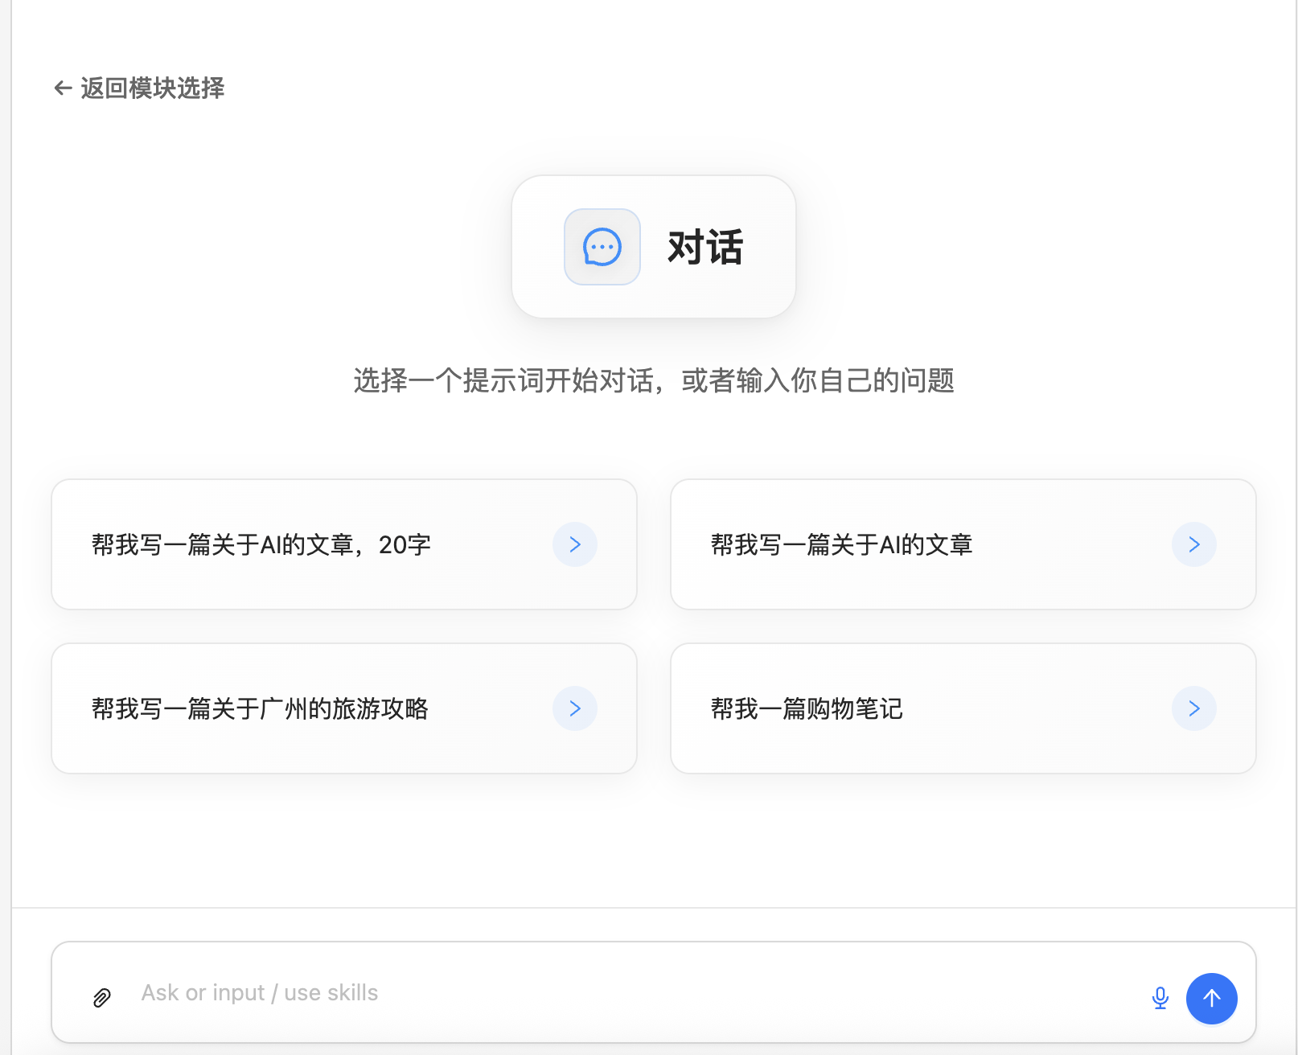Select prompt 帮我写一篇关于AI的文章，20字
Image resolution: width=1298 pixels, height=1055 pixels.
[x=261, y=545]
